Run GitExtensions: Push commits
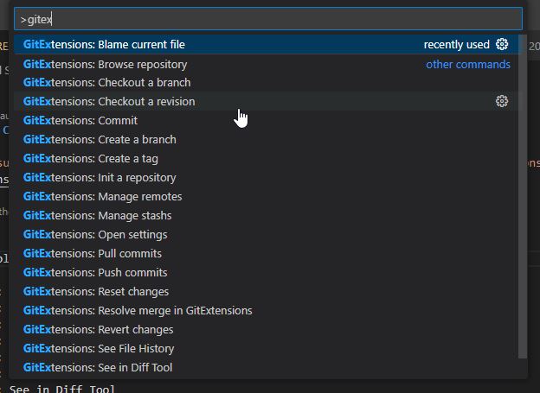Screen dimensions: 540x393 (95, 273)
